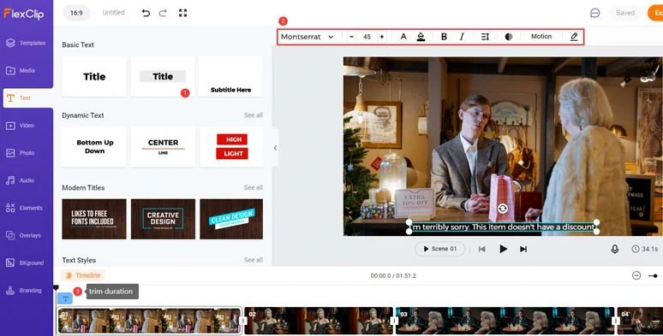
Task: Add the Clean Design modern title
Action: click(231, 219)
